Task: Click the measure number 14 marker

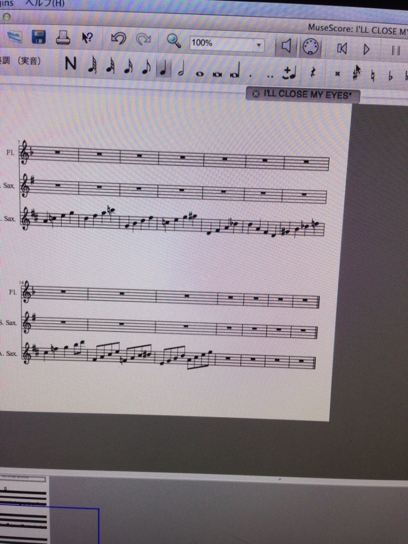Action: click(22, 283)
